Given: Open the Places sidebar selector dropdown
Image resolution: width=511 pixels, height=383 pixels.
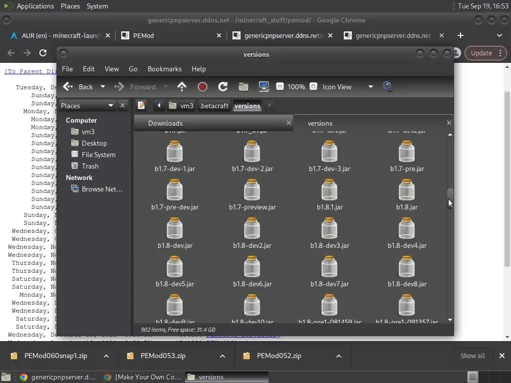Looking at the screenshot, I should tap(87, 106).
